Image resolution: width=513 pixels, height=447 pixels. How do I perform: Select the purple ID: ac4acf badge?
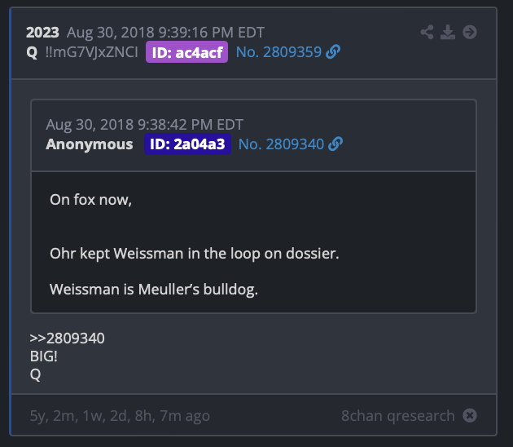pyautogui.click(x=186, y=52)
